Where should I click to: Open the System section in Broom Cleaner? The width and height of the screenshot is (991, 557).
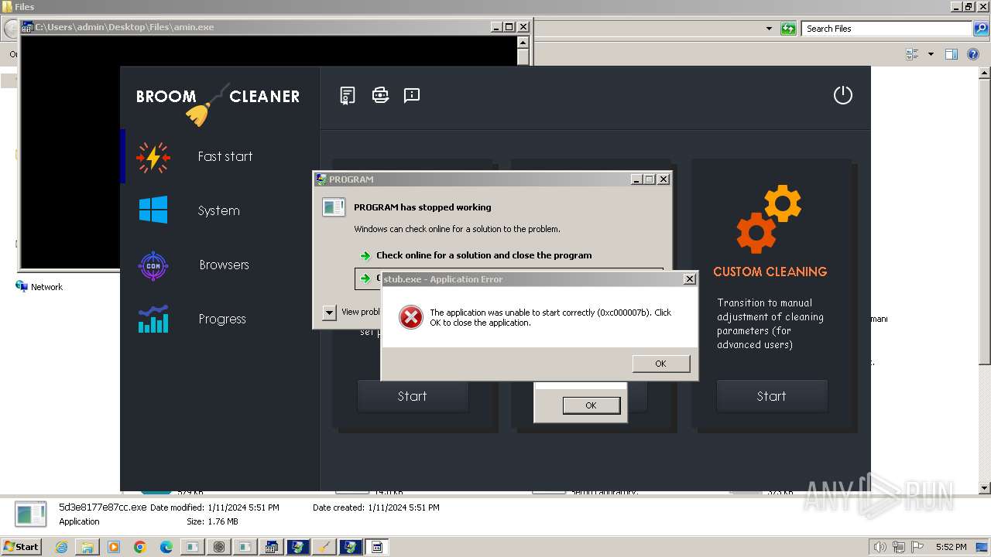[218, 210]
